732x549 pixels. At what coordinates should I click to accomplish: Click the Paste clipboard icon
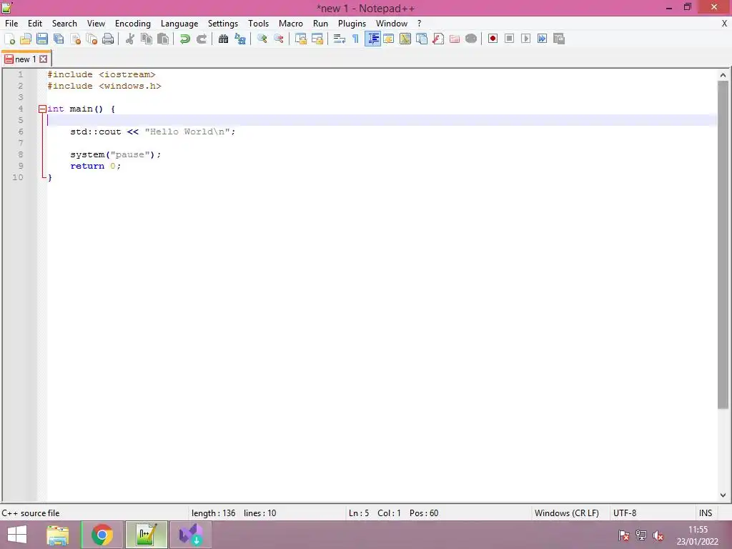[163, 39]
